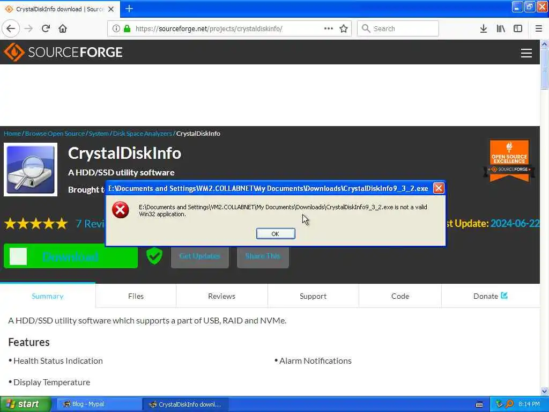Click the magnifier tray icon

510,404
